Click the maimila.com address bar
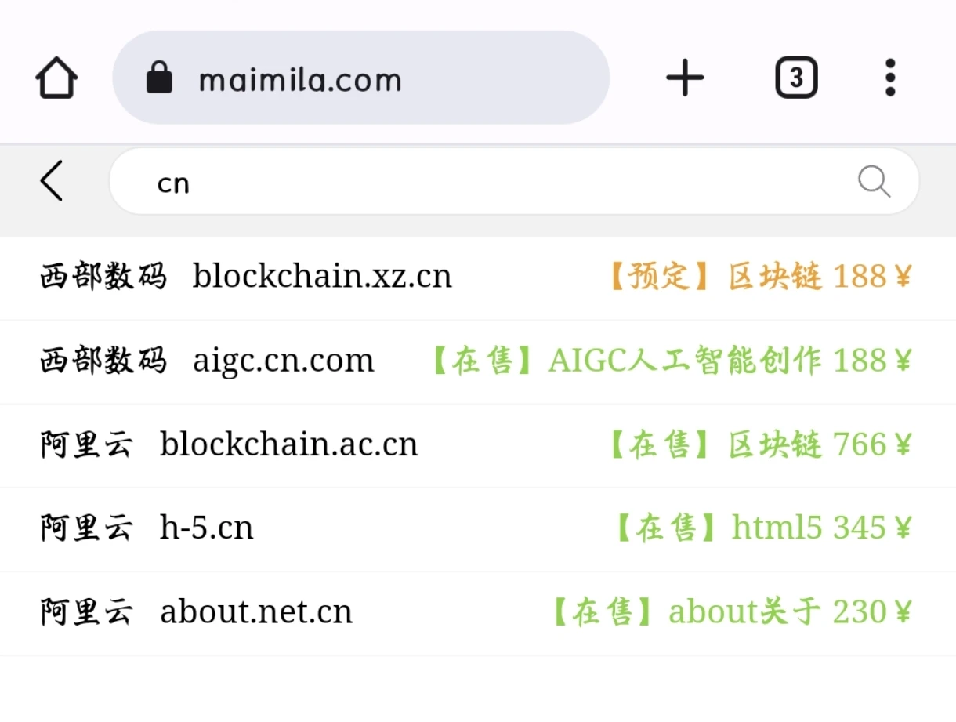The width and height of the screenshot is (956, 722). 360,78
